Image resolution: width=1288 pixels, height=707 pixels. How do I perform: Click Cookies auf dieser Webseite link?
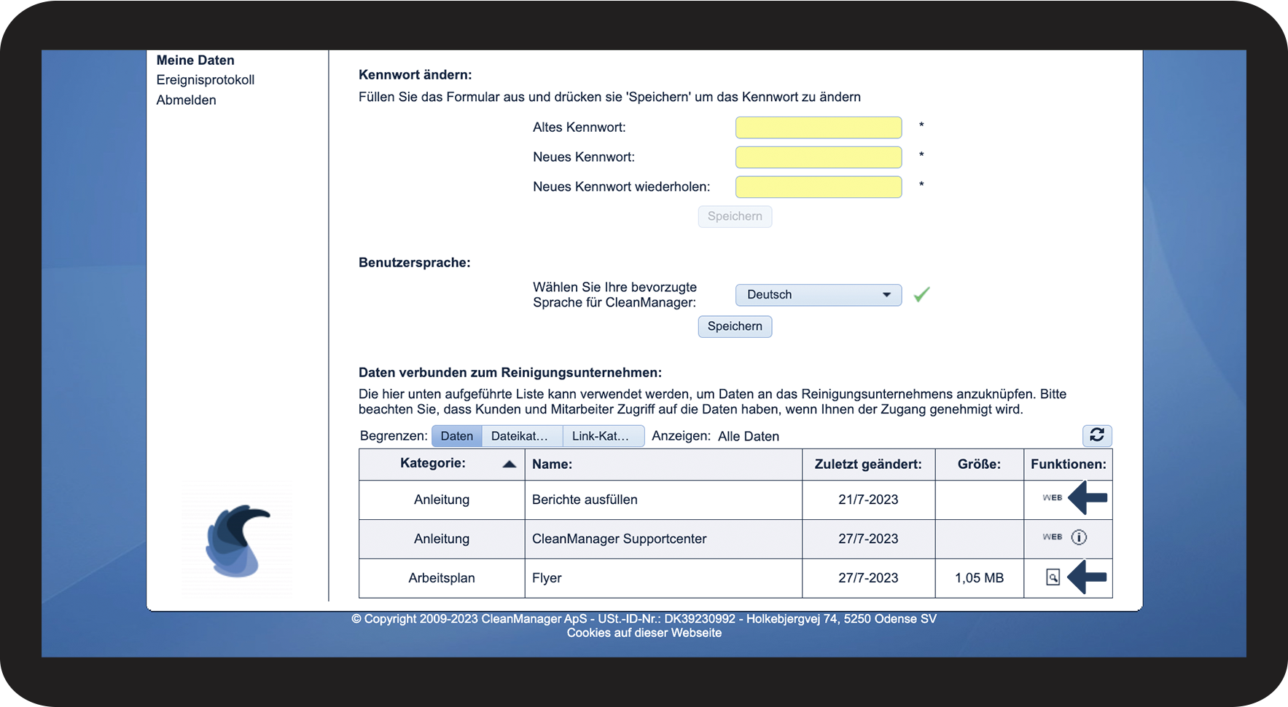tap(644, 633)
